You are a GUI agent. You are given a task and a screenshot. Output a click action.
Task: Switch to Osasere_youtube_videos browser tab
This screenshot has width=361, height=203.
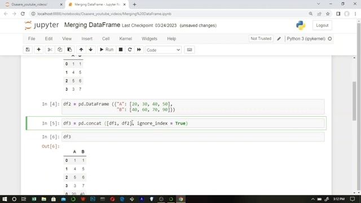[x=32, y=5]
